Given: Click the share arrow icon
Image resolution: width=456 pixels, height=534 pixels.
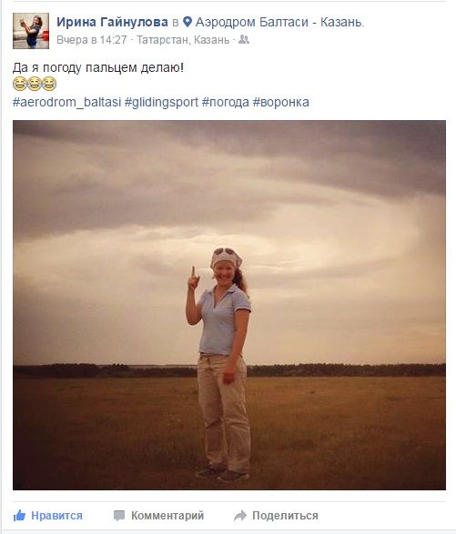Looking at the screenshot, I should pos(240,516).
